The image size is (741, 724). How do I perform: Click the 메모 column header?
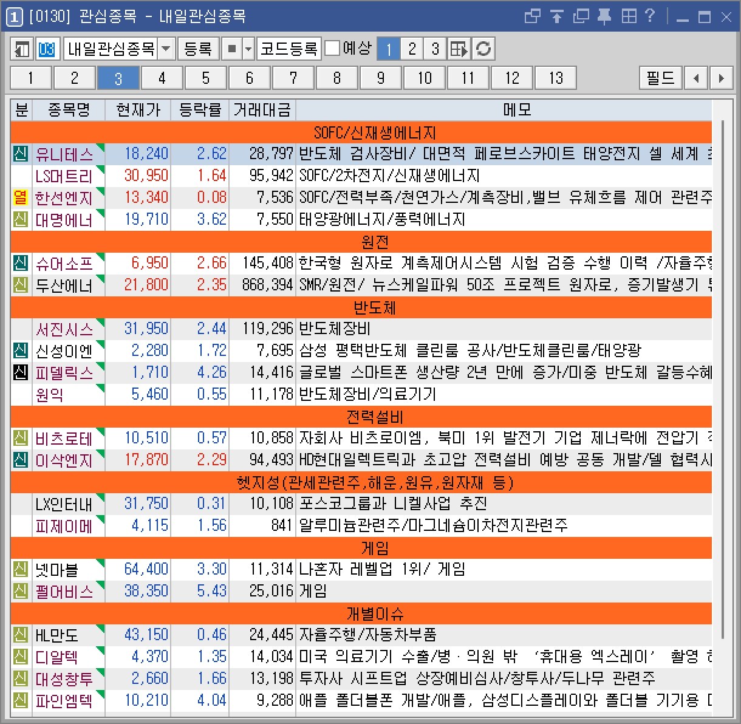tap(504, 110)
